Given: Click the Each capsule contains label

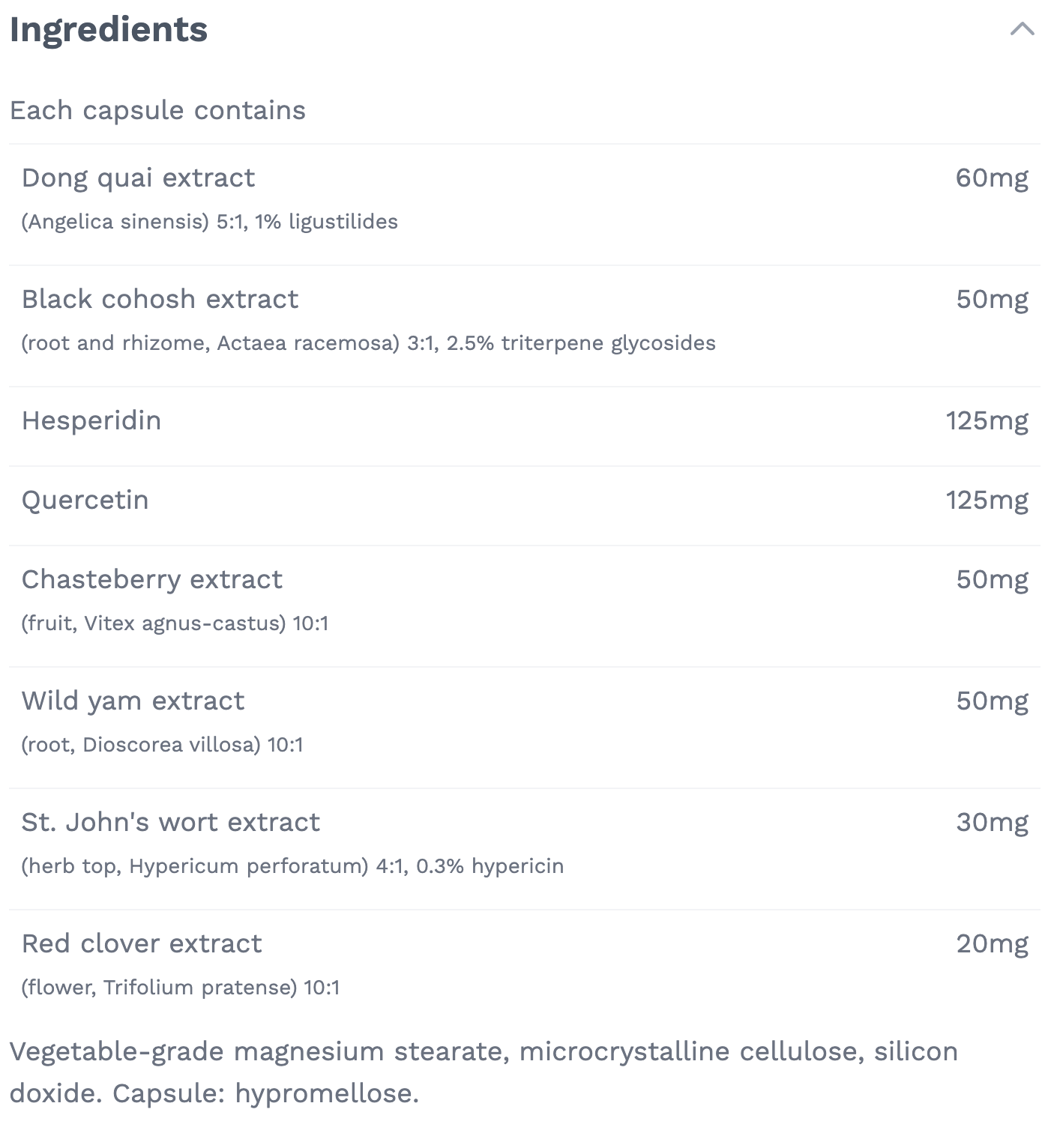Looking at the screenshot, I should (x=157, y=110).
